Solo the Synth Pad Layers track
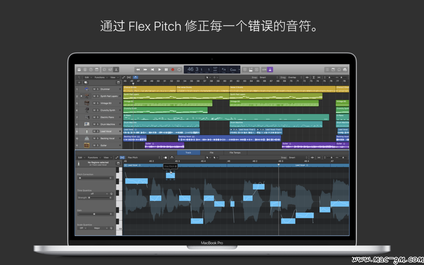Viewport: 424px width, 265px height. (98, 96)
